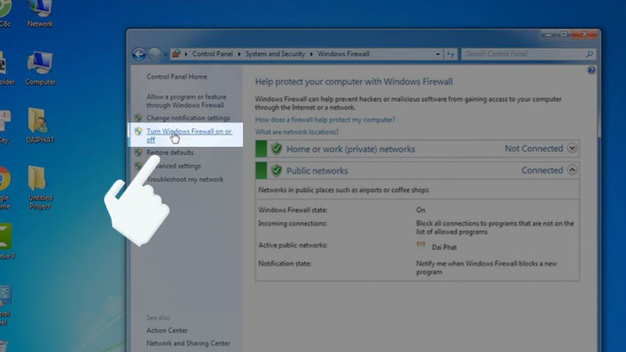This screenshot has height=352, width=626.
Task: Open the Action Center link
Action: (167, 331)
